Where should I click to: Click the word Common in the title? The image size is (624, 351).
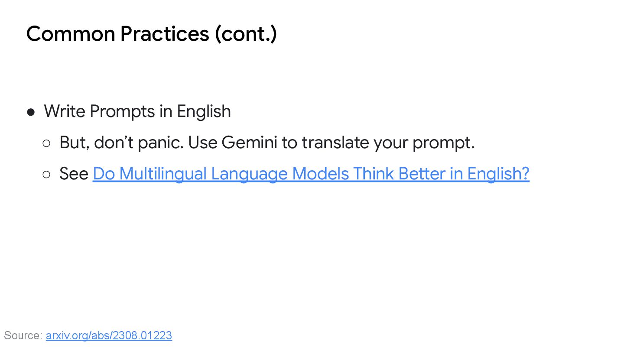click(71, 34)
